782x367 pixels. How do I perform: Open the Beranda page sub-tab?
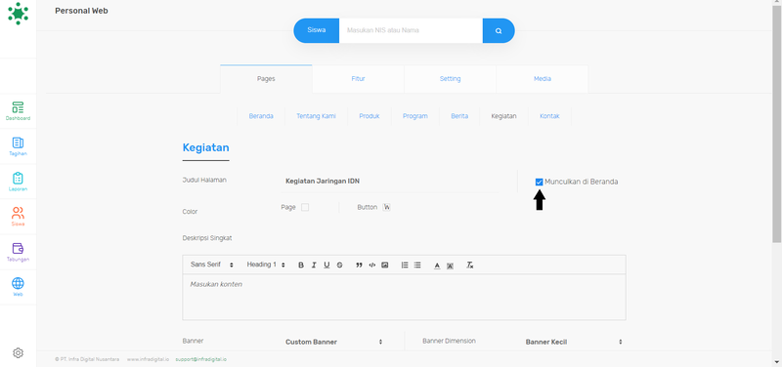click(x=261, y=116)
